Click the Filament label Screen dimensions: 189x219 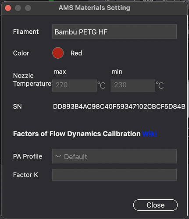[x=26, y=32]
